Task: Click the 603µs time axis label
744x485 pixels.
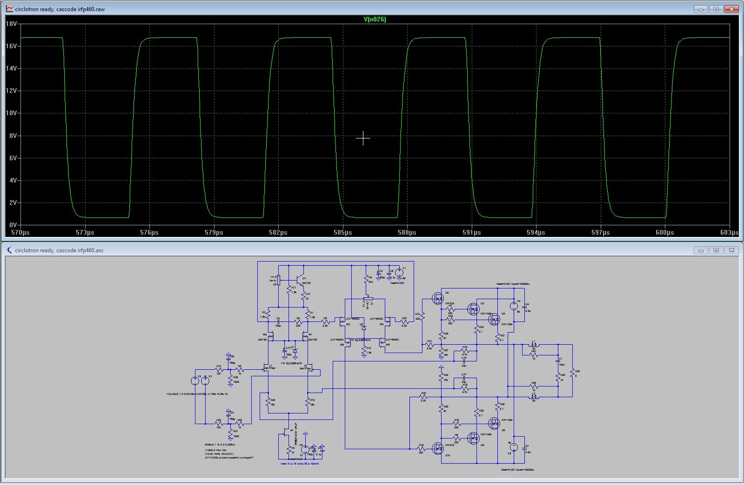Action: (x=729, y=232)
